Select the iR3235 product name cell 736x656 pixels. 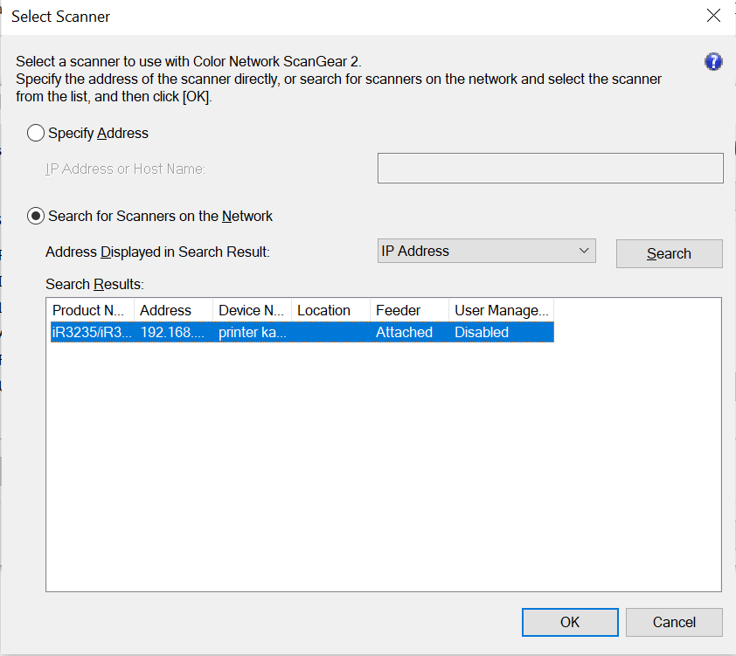tap(92, 333)
